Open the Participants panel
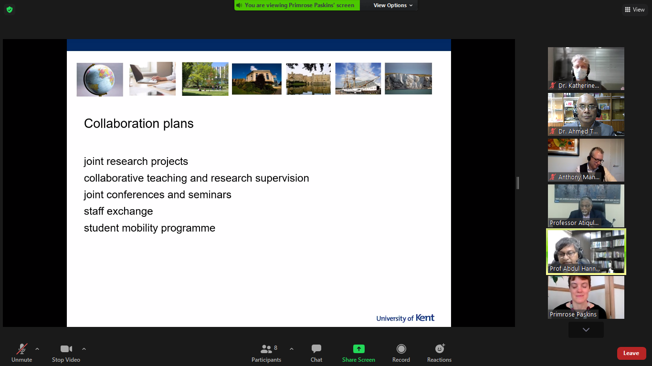The image size is (652, 366). (266, 353)
